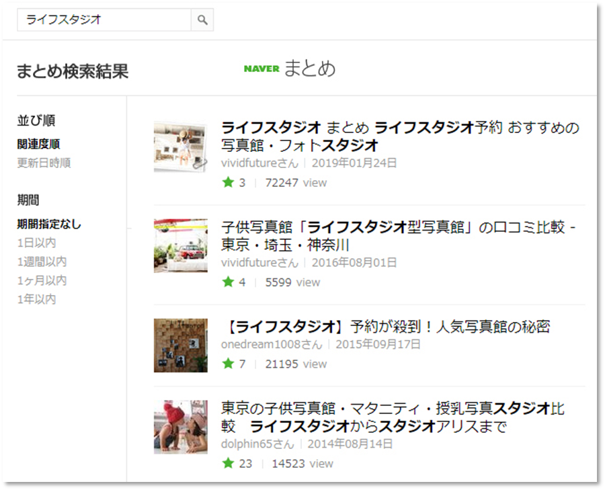
Task: Click the magnifier search button
Action: pyautogui.click(x=202, y=19)
